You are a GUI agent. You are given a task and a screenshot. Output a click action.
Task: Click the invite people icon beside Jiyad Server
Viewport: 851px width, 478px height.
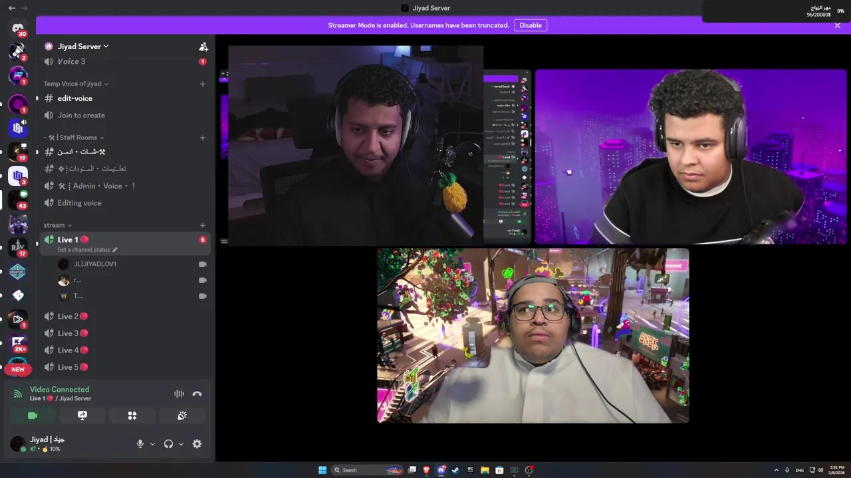(203, 46)
